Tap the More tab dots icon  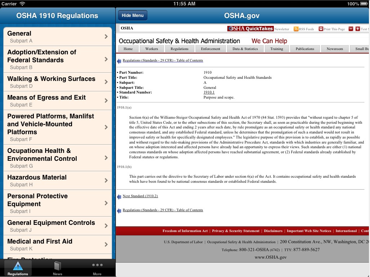click(97, 265)
